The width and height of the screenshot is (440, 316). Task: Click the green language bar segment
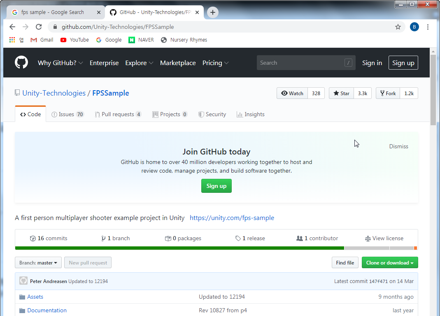pos(179,248)
